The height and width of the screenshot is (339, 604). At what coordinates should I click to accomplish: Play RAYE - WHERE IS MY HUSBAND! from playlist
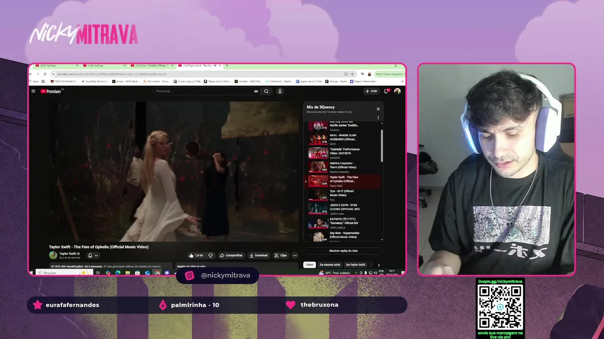point(343,139)
